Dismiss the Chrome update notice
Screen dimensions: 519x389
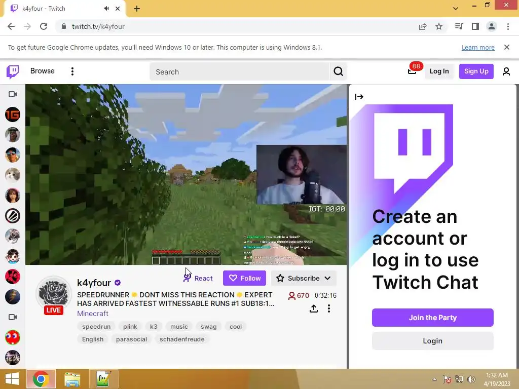(507, 47)
